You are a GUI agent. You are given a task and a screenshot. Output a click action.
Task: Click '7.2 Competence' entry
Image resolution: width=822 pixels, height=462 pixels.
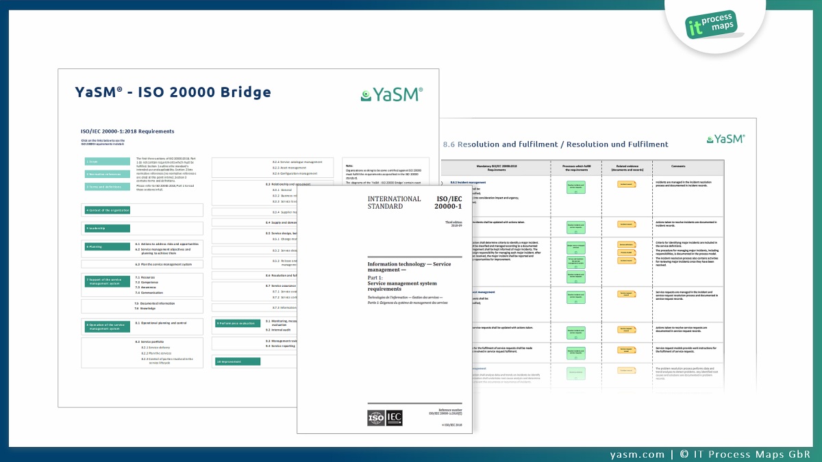[146, 282]
